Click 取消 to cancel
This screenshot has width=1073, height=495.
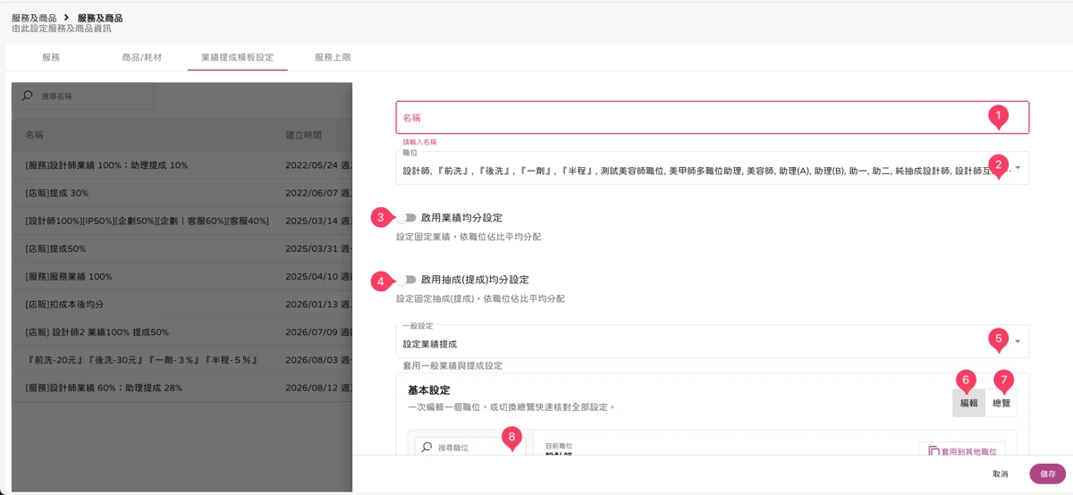click(x=1001, y=474)
